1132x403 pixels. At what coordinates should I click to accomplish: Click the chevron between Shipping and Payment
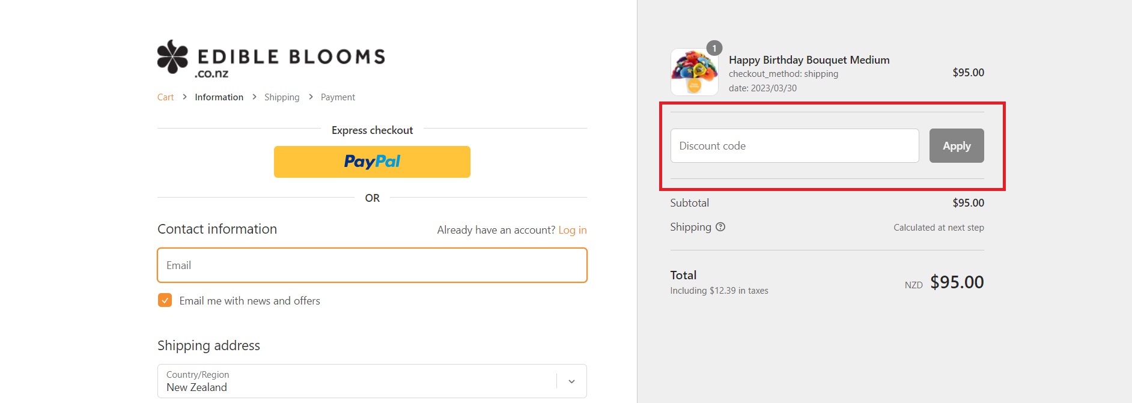(310, 97)
